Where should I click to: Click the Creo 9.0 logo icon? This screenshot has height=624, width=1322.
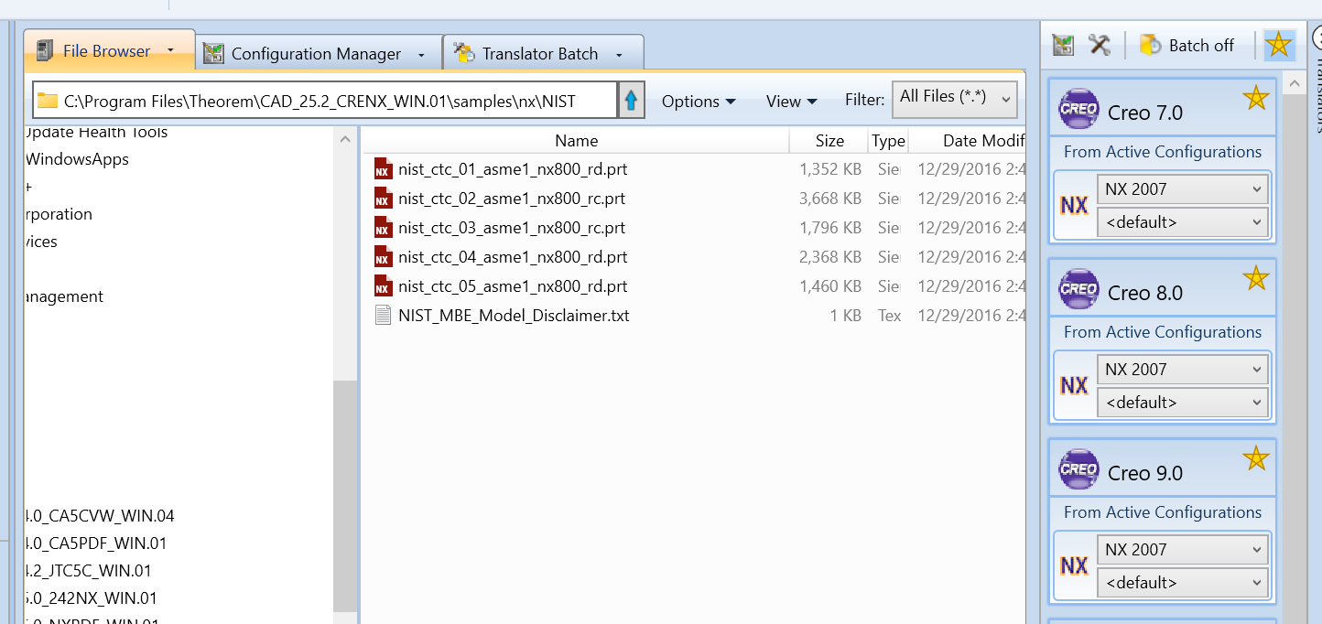point(1078,469)
